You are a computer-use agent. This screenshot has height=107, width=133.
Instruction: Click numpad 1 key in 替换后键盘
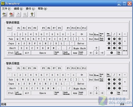click(x=109, y=88)
